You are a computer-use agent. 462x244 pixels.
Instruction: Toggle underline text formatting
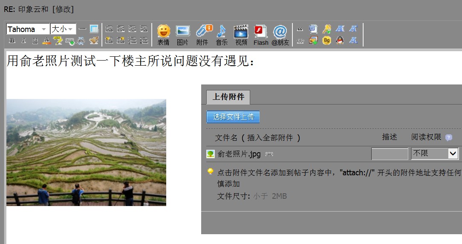click(35, 41)
